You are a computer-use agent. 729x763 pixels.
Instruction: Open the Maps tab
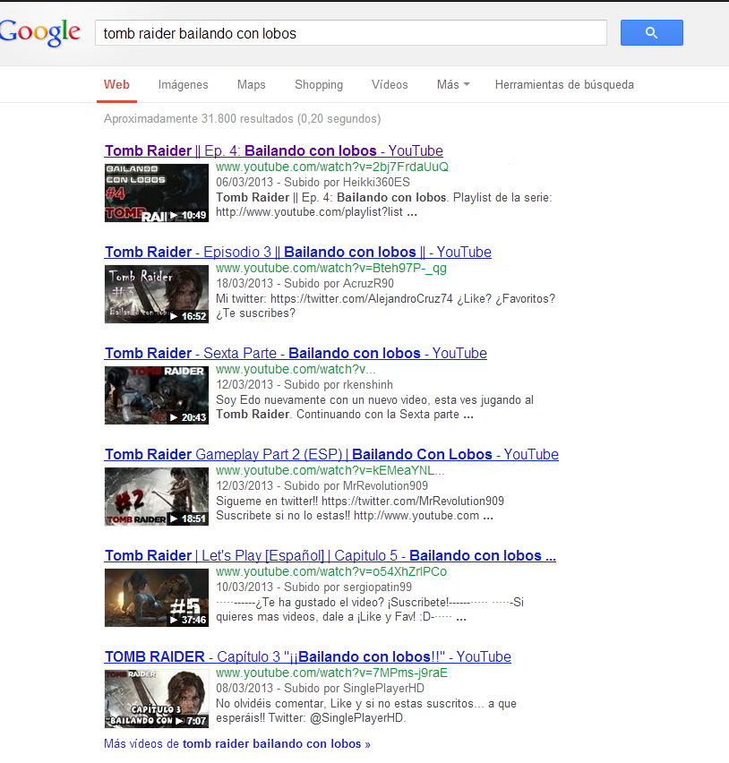coord(251,85)
